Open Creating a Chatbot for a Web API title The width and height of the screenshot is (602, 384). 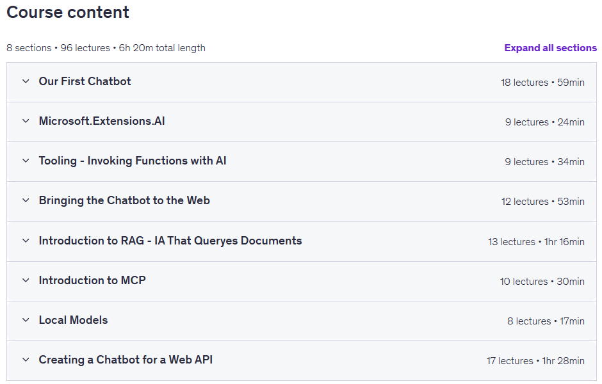tap(126, 360)
